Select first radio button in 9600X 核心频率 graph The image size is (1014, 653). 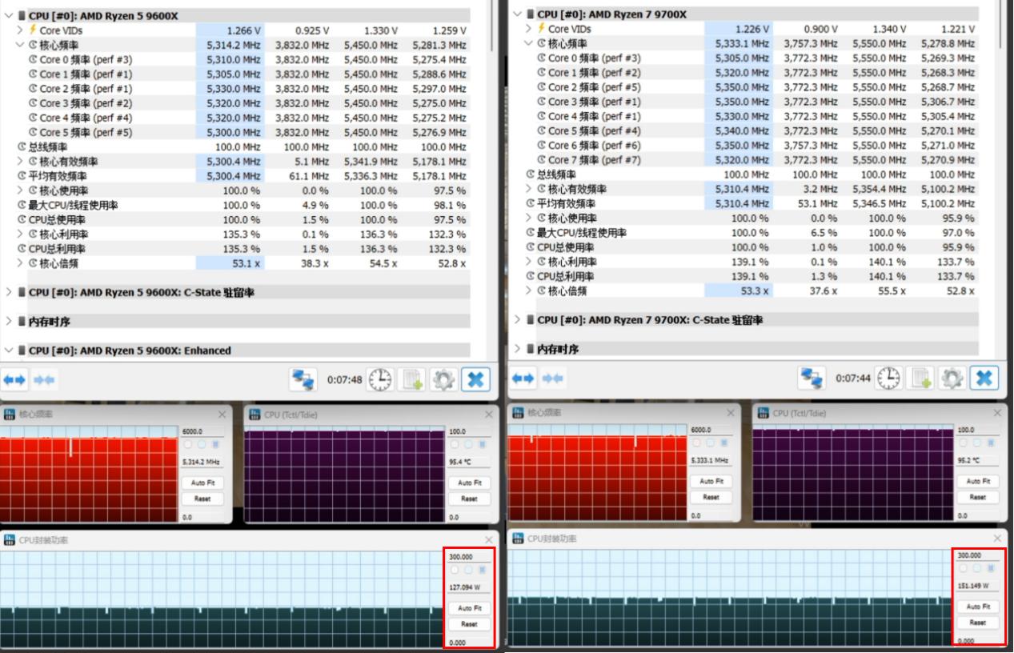188,444
